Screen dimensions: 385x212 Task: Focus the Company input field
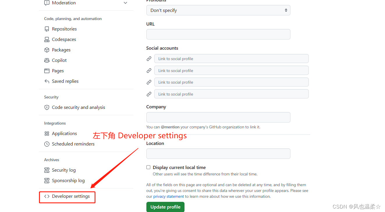pyautogui.click(x=218, y=117)
